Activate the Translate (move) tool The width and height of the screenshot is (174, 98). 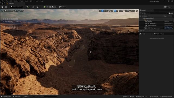click(x=102, y=11)
